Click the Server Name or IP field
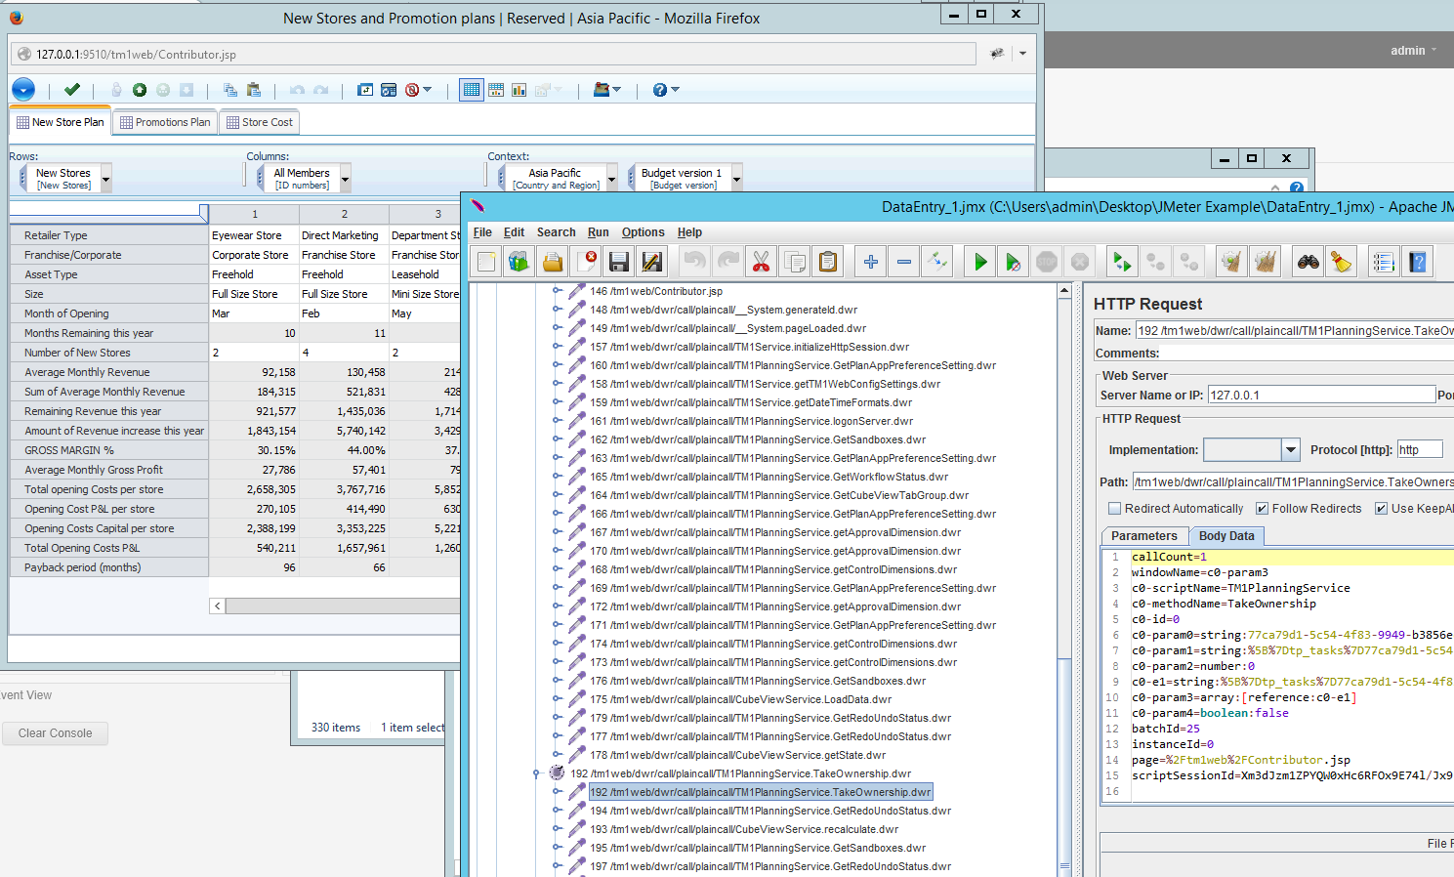The height and width of the screenshot is (877, 1454). click(1321, 396)
